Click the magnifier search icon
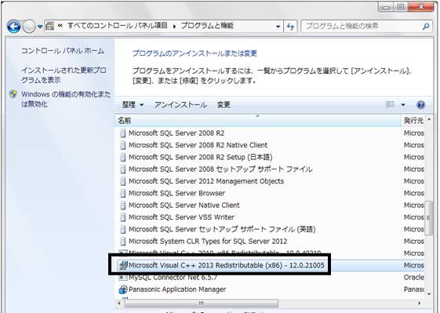The height and width of the screenshot is (313, 440). click(x=426, y=27)
